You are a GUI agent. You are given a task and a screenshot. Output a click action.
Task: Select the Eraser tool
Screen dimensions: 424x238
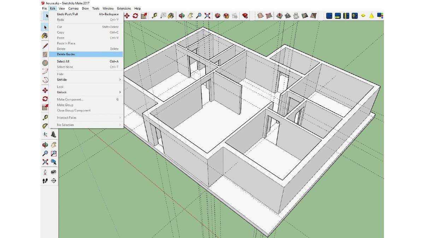(x=44, y=36)
